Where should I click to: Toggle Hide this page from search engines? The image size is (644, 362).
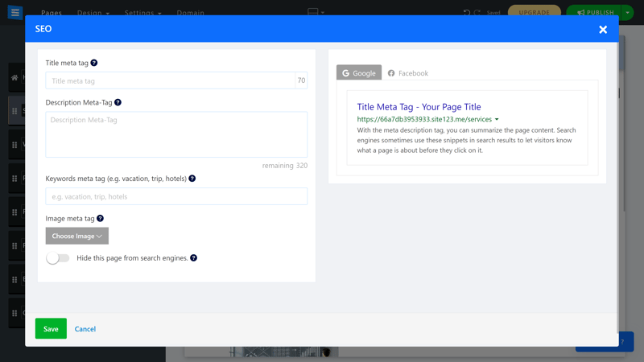point(57,258)
